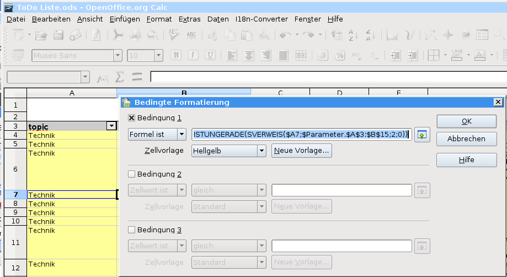Click the Export as PDF icon
This screenshot has width=507, height=277.
click(118, 35)
